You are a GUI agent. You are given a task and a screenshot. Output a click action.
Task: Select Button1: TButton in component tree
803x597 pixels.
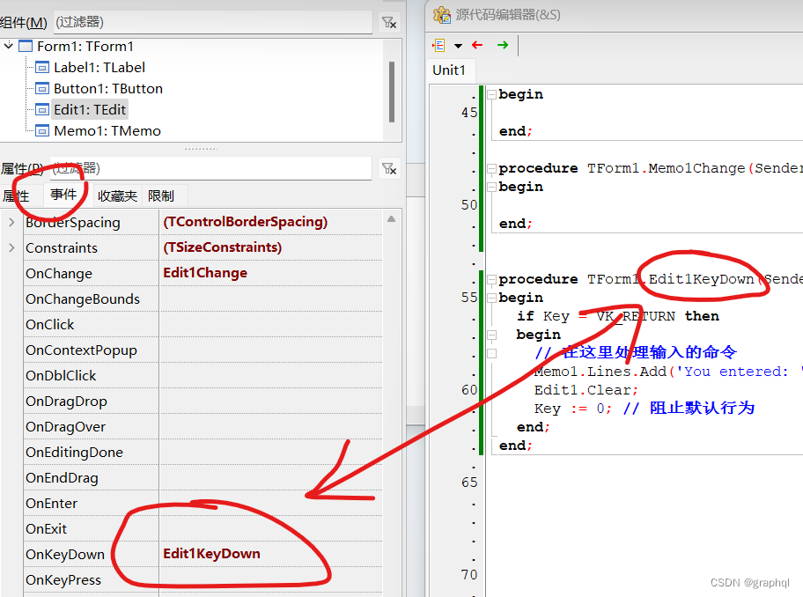[x=108, y=89]
